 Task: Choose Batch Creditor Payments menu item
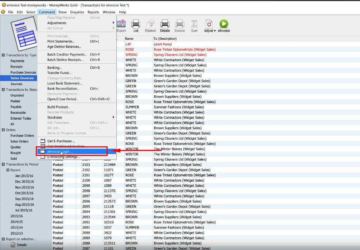click(x=77, y=54)
